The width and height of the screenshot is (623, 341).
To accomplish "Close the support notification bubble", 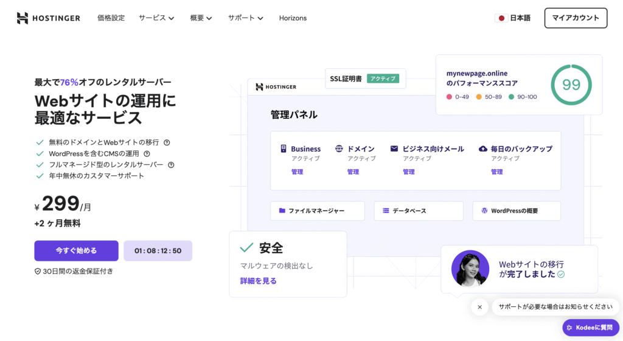I will coord(479,307).
